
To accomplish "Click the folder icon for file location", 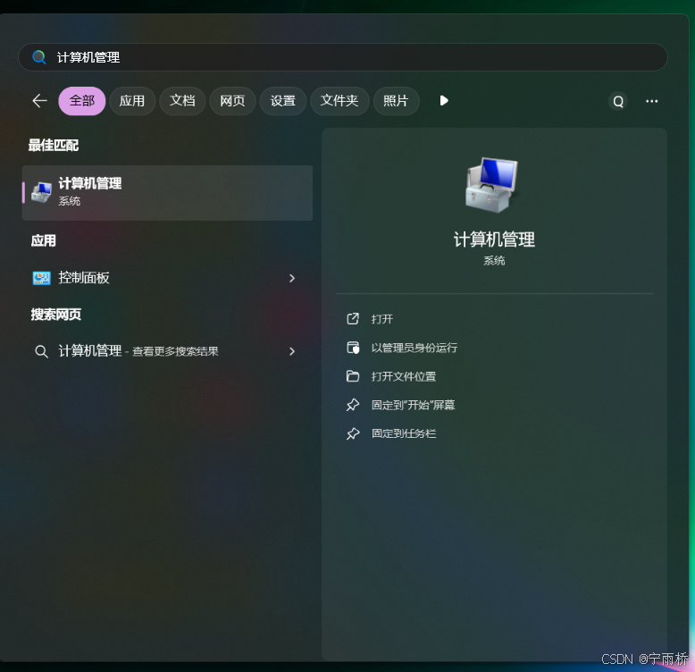I will [x=353, y=376].
